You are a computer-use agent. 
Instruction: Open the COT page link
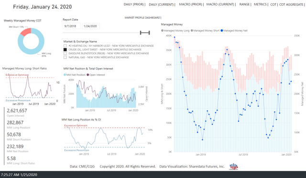[x=273, y=4]
